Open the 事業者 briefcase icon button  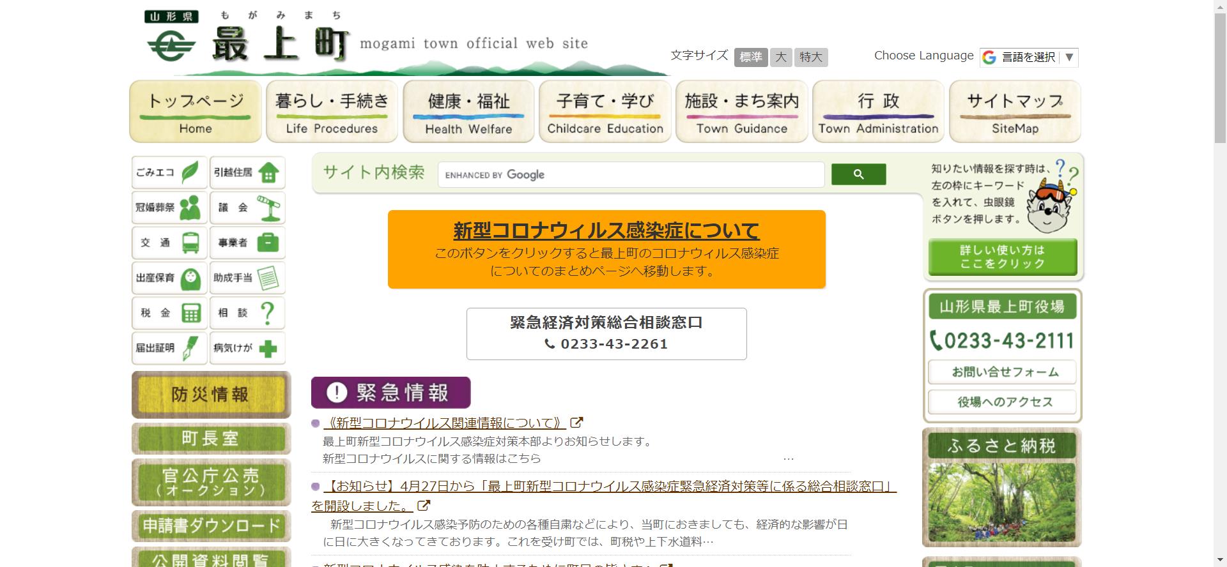point(247,243)
